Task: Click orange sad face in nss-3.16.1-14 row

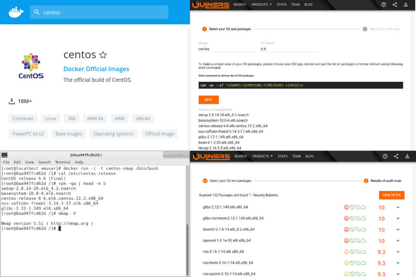Action: [347, 252]
